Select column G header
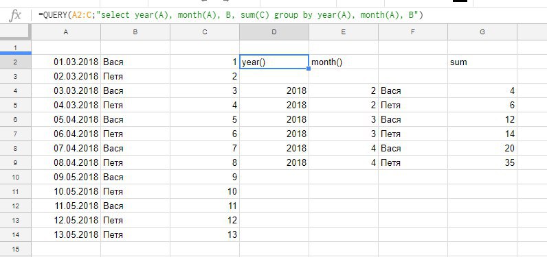 point(482,32)
